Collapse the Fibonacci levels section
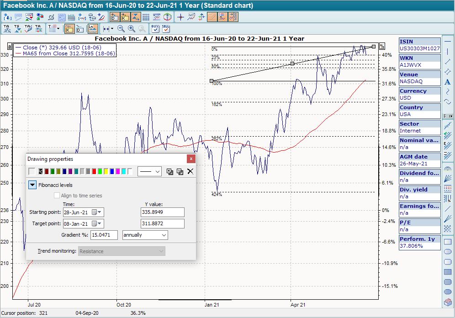This screenshot has height=318, width=455. point(32,185)
